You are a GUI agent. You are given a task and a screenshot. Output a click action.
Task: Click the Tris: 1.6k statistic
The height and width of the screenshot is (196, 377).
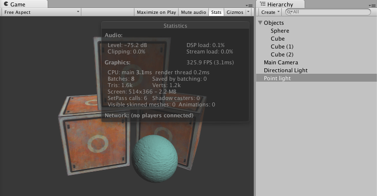120,86
